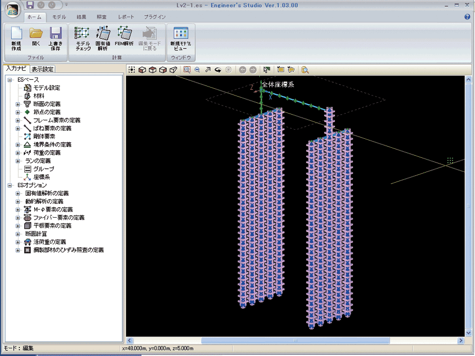The height and width of the screenshot is (356, 475).
Task: Click the fit-all dotted square view icon
Action: pos(132,70)
